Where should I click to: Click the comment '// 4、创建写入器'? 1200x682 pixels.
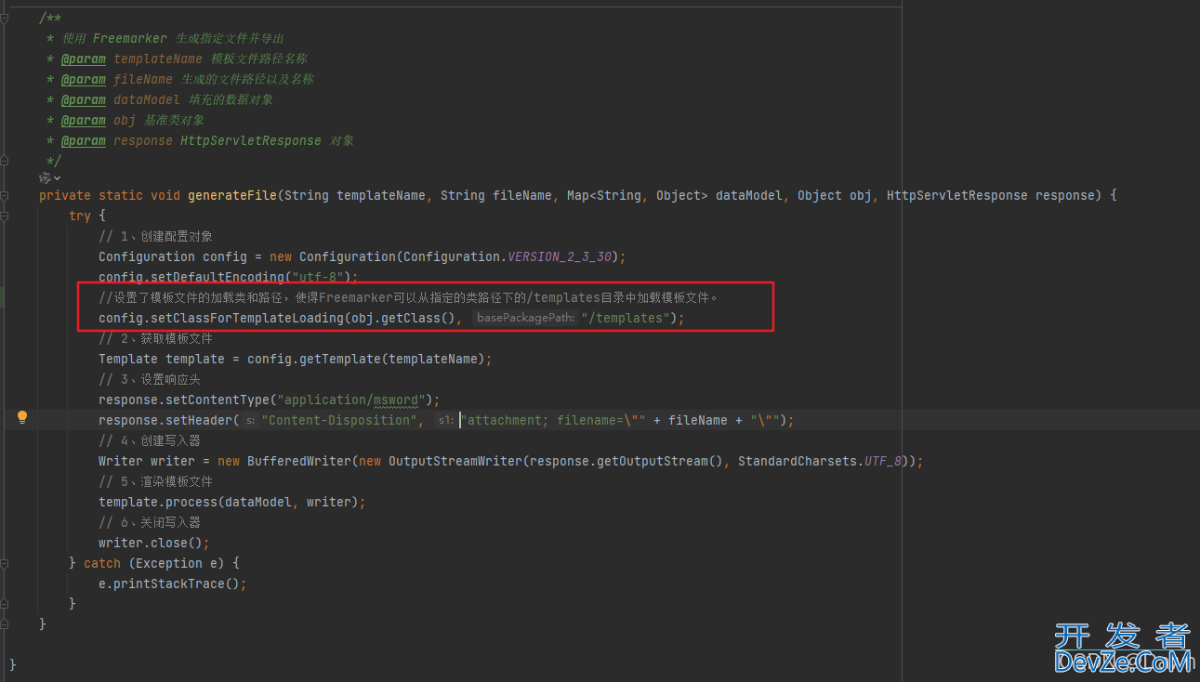tap(150, 440)
